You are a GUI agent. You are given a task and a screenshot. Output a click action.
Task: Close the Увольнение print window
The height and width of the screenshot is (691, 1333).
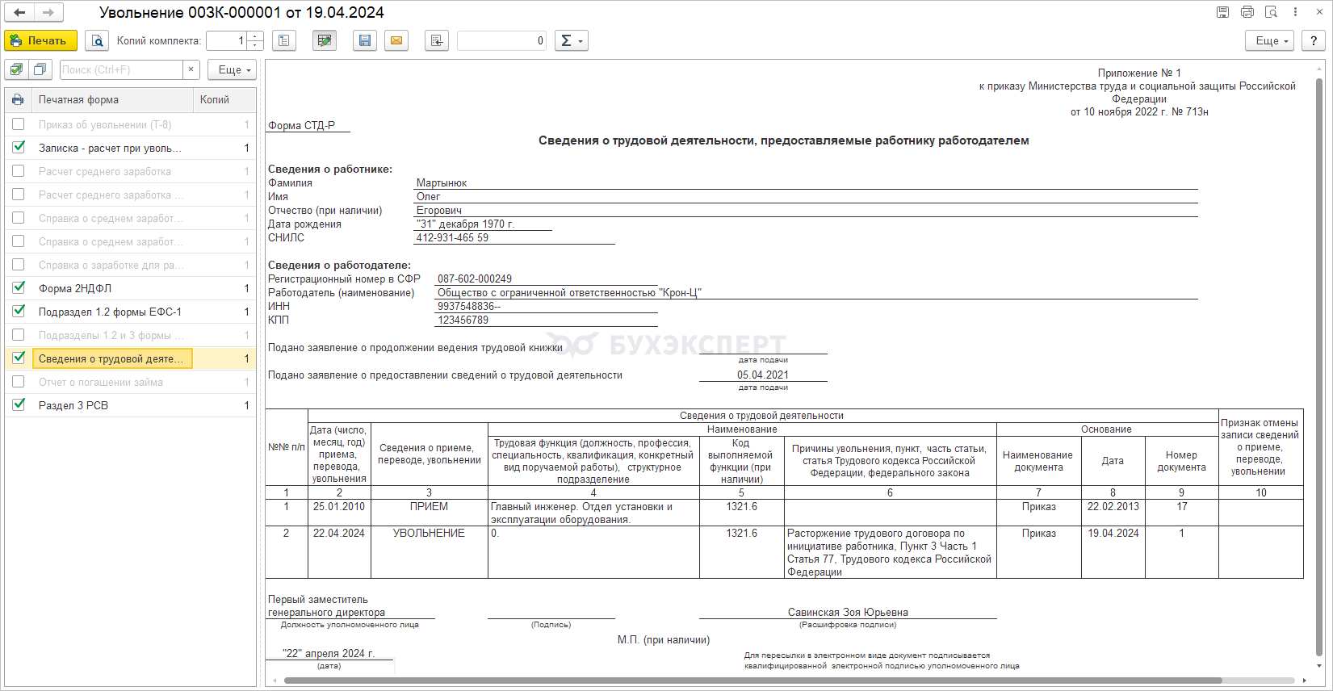[x=1320, y=12]
